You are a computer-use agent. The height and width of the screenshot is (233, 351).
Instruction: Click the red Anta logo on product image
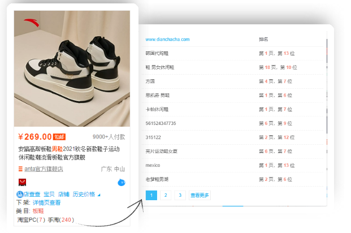pyautogui.click(x=32, y=23)
